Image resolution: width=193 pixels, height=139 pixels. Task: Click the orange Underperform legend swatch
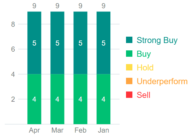[129, 81]
